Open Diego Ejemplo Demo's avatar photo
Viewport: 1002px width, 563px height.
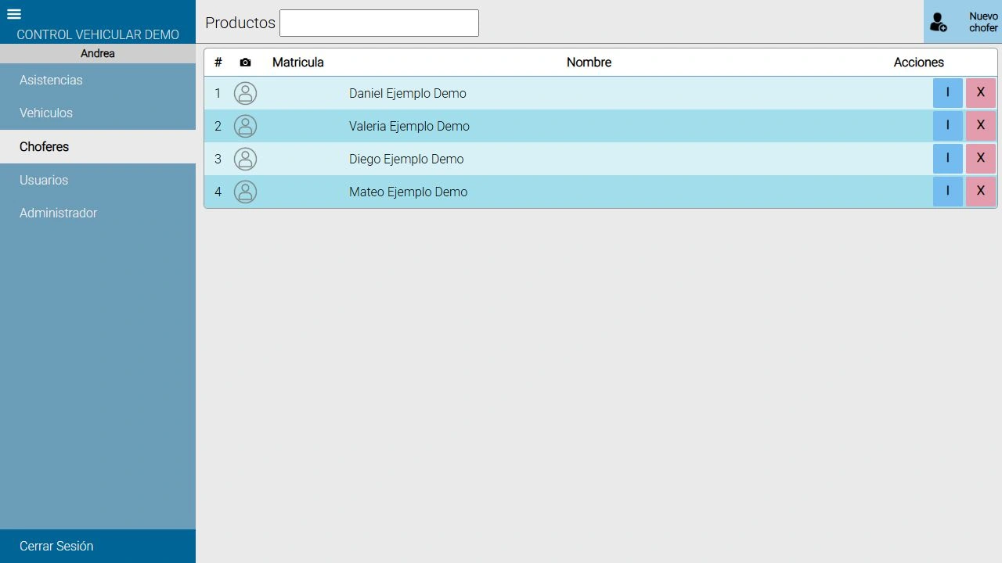click(x=245, y=159)
